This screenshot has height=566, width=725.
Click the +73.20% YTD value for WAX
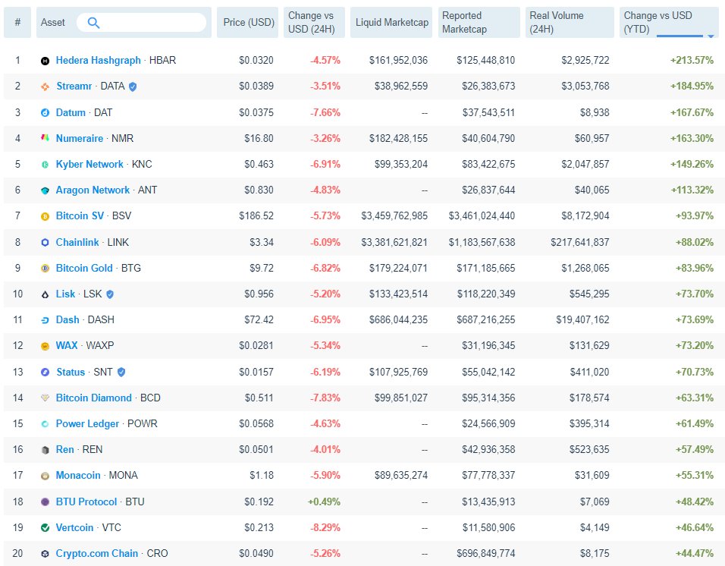(x=695, y=345)
